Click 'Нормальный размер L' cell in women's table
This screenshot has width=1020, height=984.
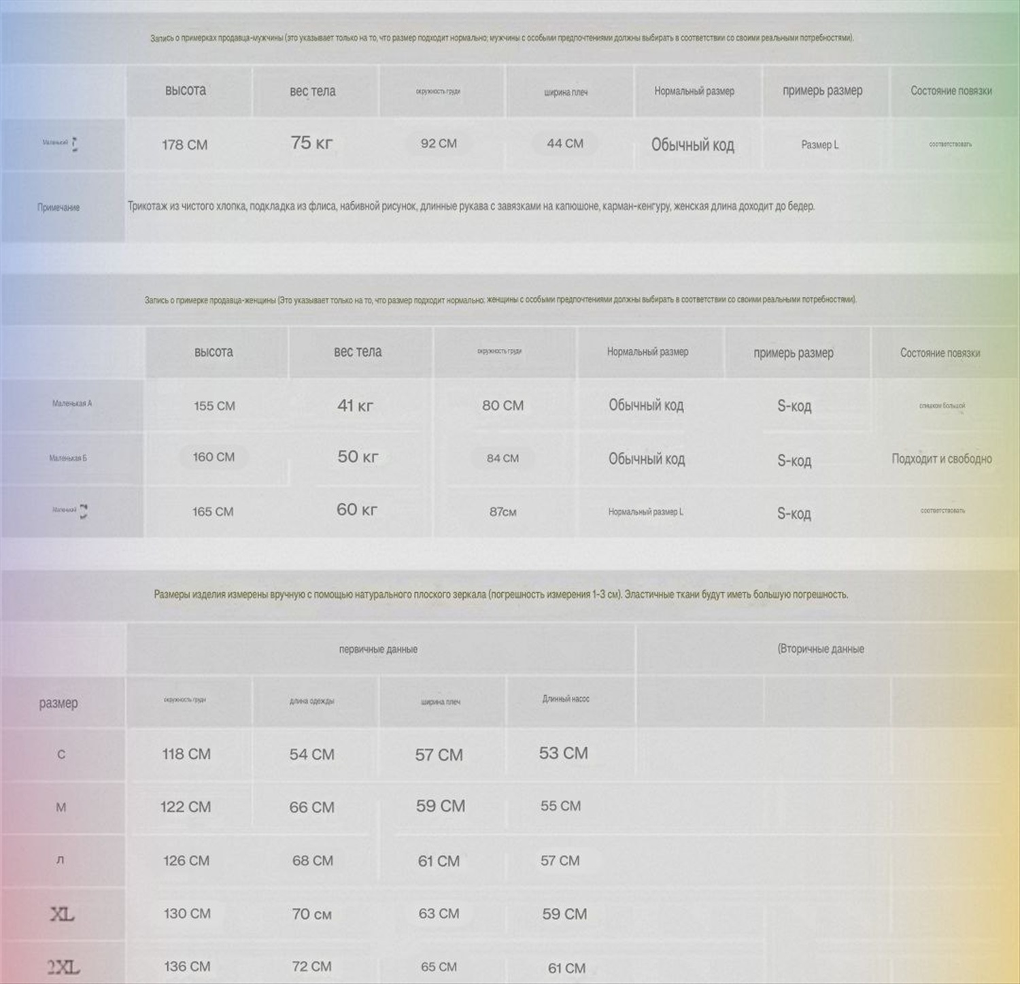[x=645, y=511]
